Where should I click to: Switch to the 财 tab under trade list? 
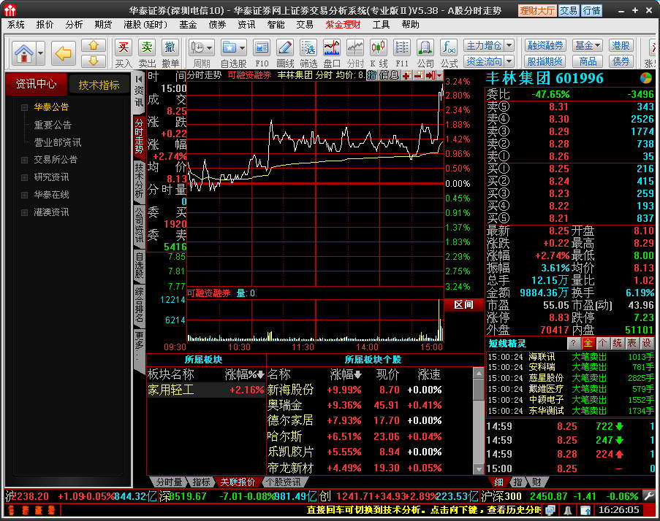536,482
